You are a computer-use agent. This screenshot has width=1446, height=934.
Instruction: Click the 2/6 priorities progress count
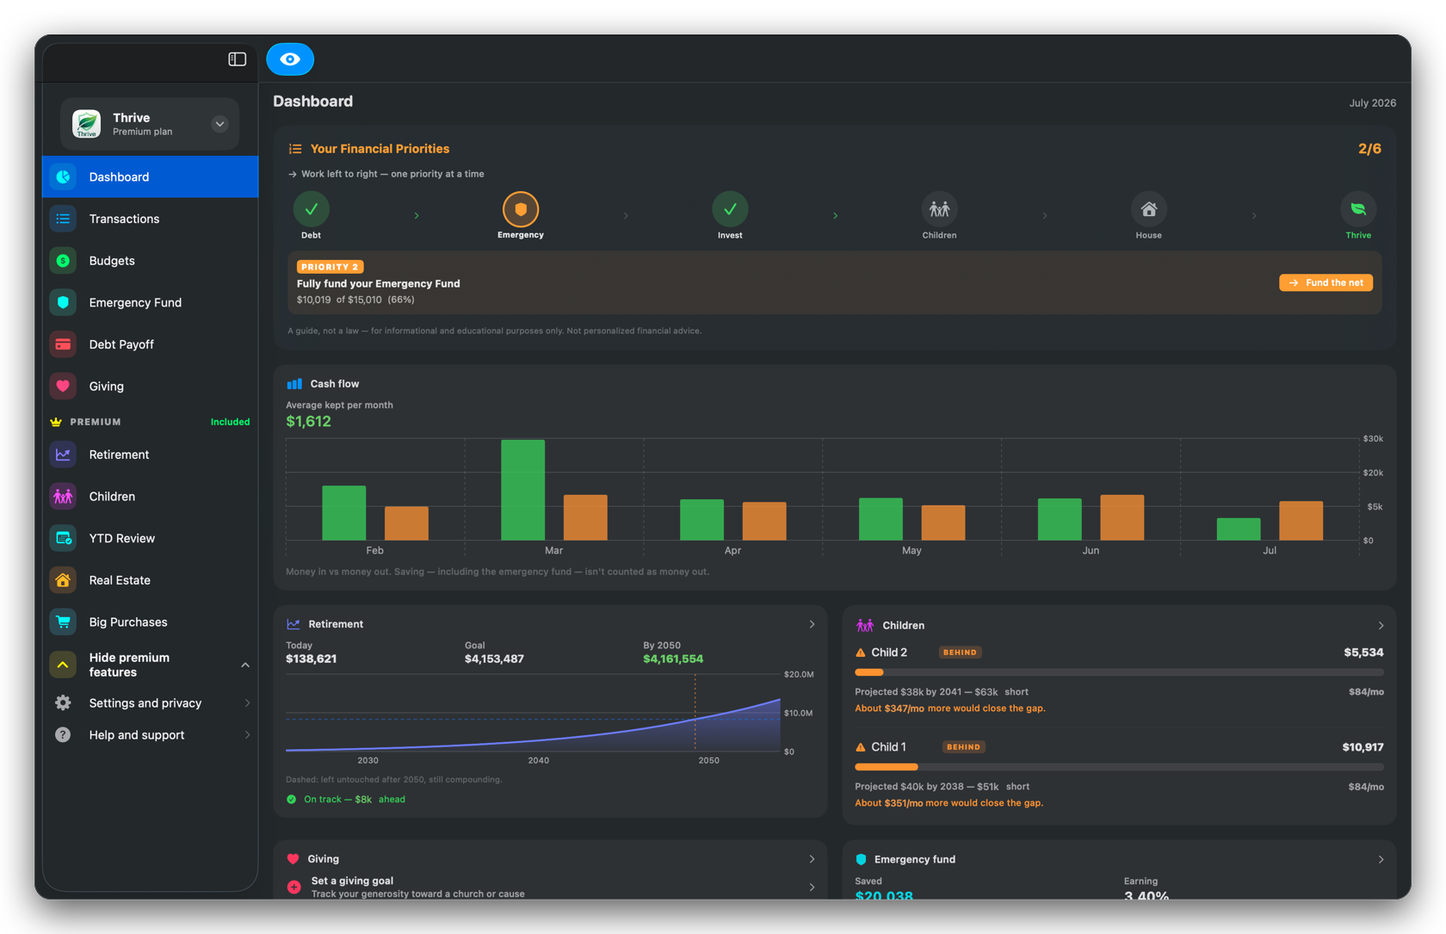pos(1369,149)
